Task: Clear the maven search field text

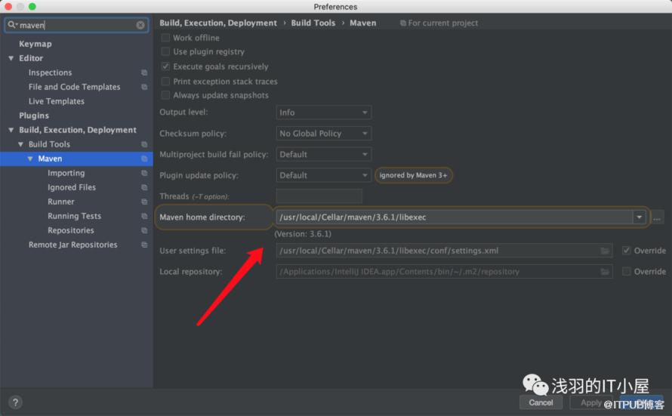Action: pyautogui.click(x=140, y=25)
